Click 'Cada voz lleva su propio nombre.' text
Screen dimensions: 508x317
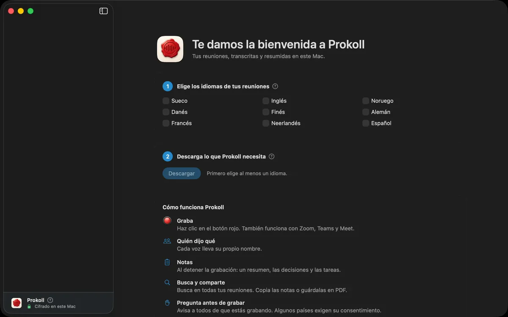[x=219, y=249]
